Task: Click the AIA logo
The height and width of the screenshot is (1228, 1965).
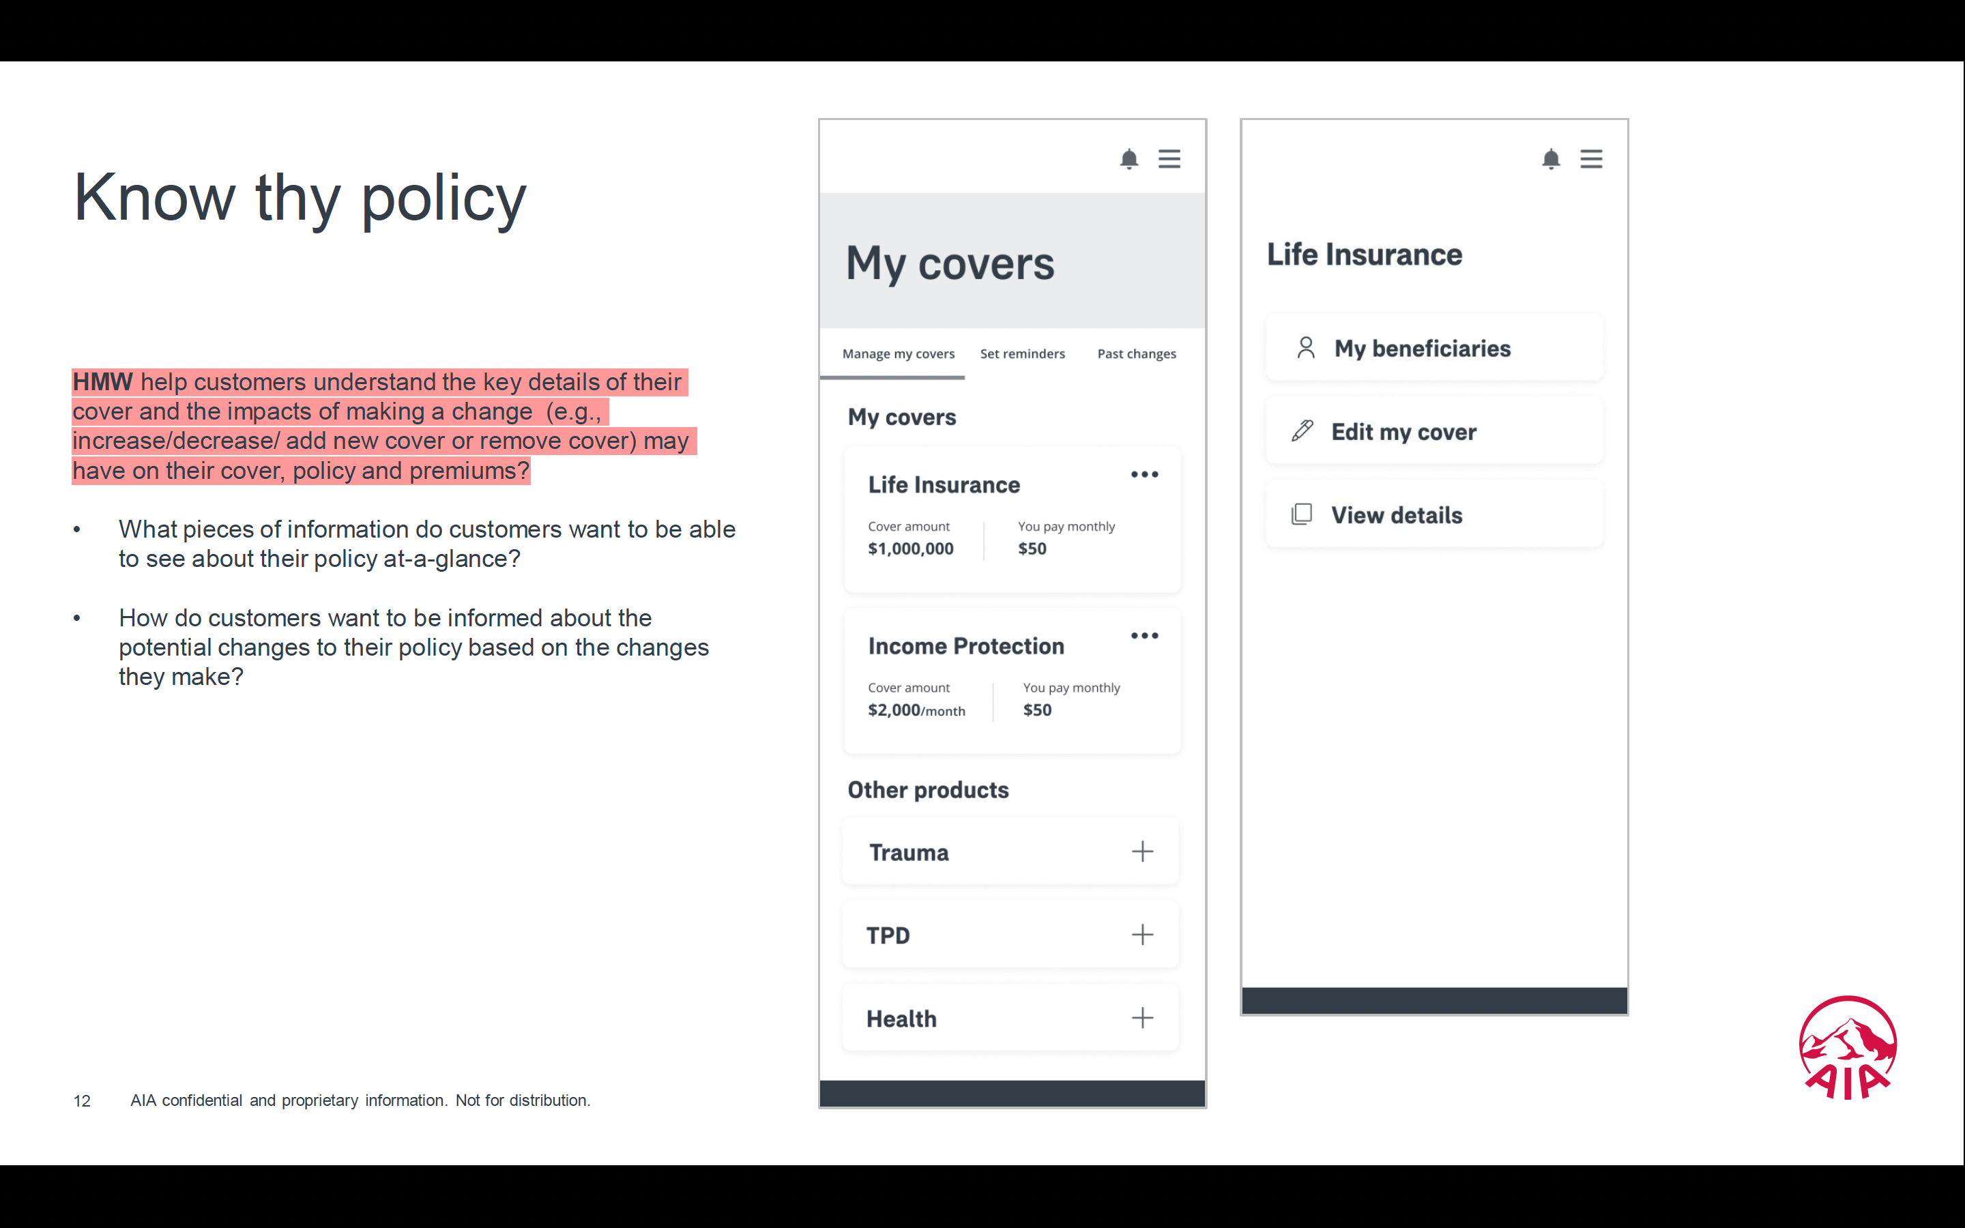Action: tap(1847, 1048)
